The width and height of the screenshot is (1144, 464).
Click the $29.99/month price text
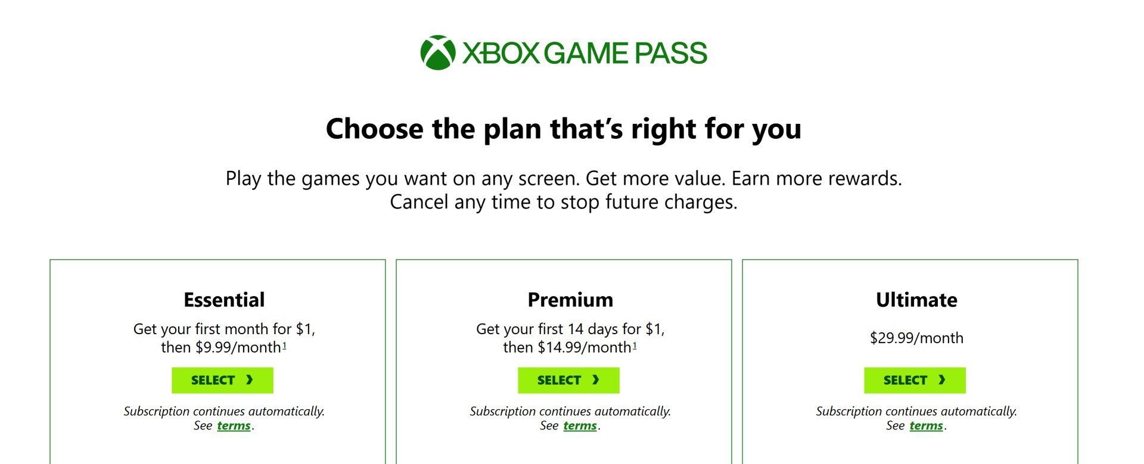click(x=916, y=338)
